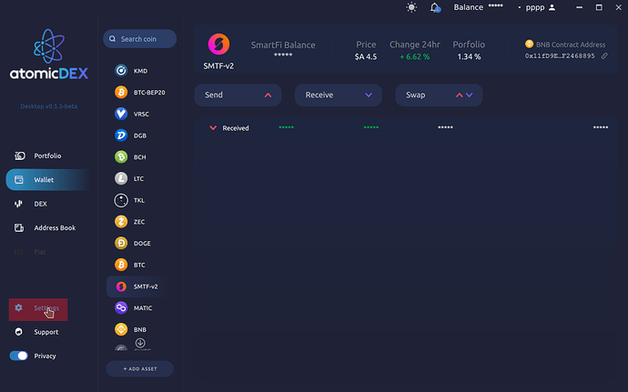This screenshot has width=628, height=392.
Task: Click the VRSC coin icon
Action: click(x=121, y=114)
